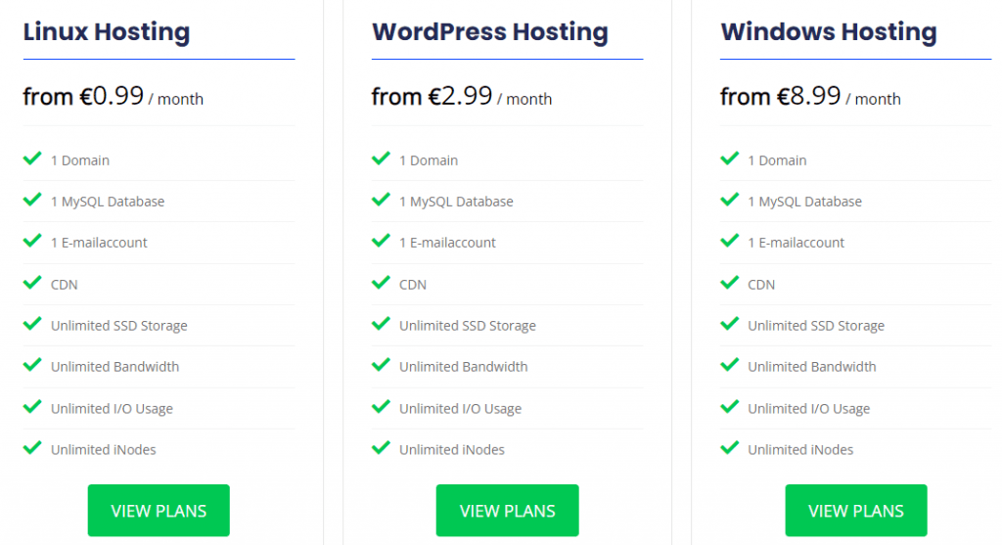Click Linux plan's Unlimited Bandwidth text
The image size is (1002, 545).
click(x=115, y=367)
